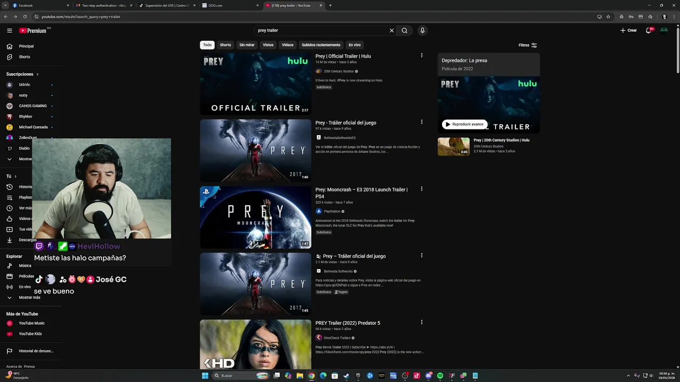Open options for Prey – Tráiler oficial (2.1 M)

(422, 255)
